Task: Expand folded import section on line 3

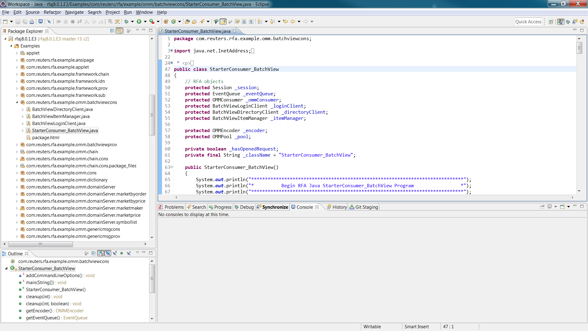Action: [x=171, y=51]
